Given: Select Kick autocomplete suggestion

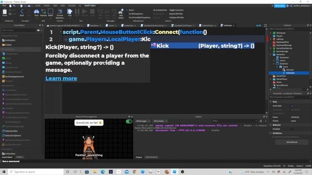Looking at the screenshot, I should pos(203,46).
